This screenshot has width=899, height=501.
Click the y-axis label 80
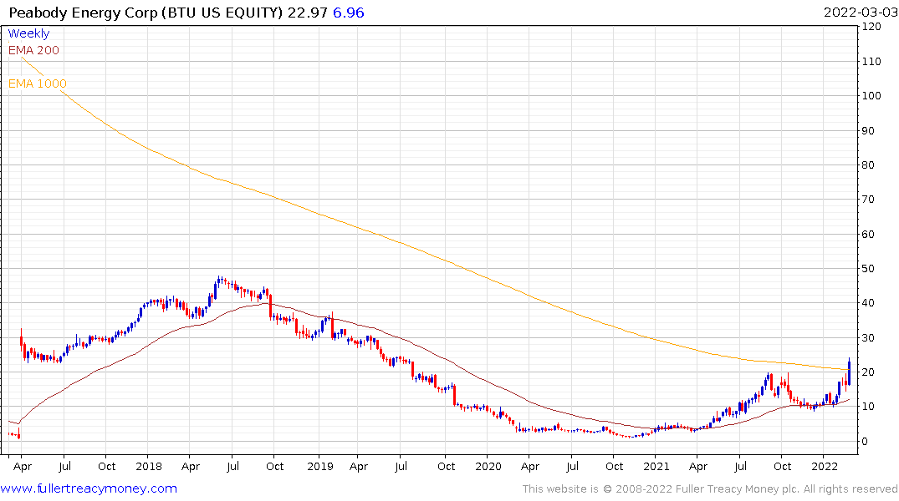(869, 164)
